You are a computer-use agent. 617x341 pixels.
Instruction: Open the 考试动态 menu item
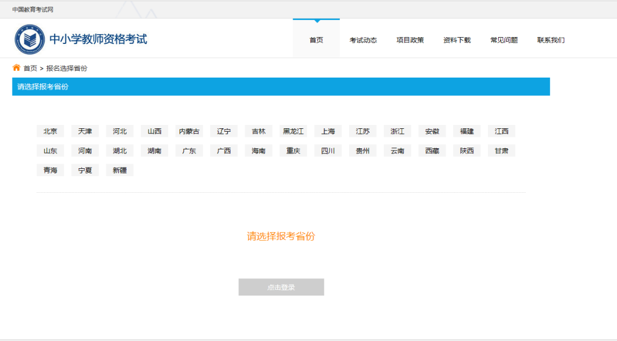pyautogui.click(x=363, y=40)
